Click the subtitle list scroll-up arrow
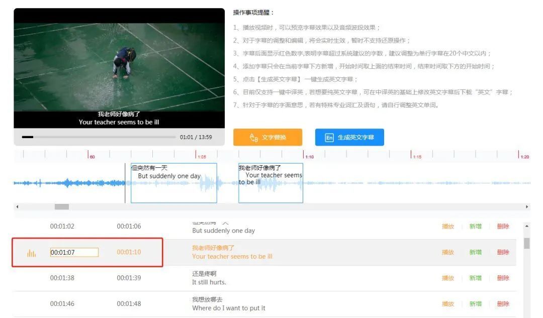 coord(526,227)
